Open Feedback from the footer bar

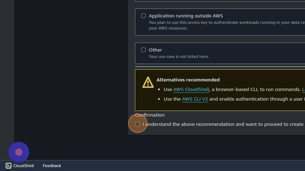[52, 166]
